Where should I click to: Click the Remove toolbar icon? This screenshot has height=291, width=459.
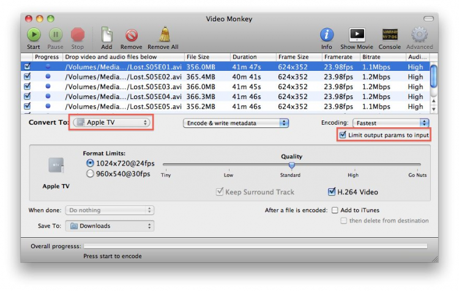pyautogui.click(x=132, y=35)
